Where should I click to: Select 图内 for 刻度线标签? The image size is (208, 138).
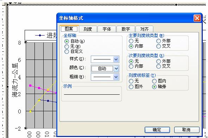click(x=154, y=81)
